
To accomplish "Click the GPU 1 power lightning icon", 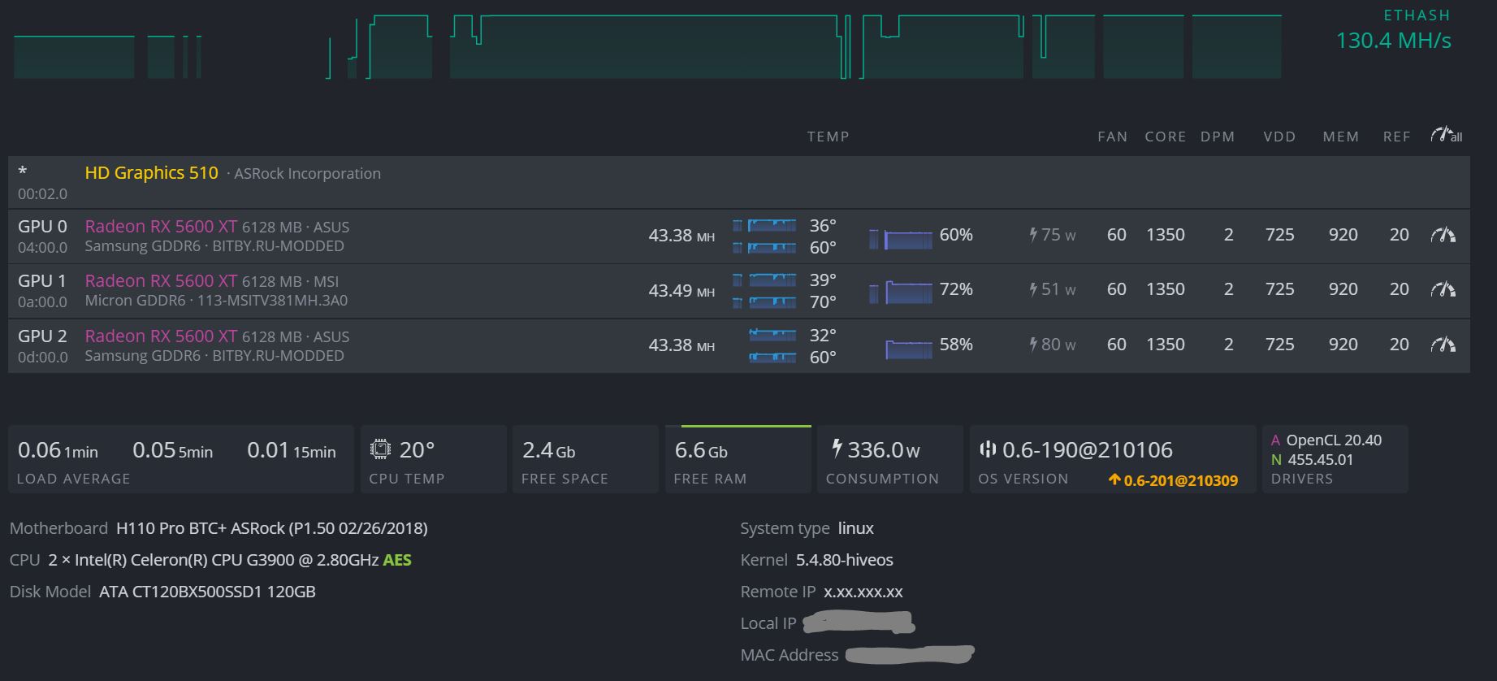I will [x=1033, y=289].
